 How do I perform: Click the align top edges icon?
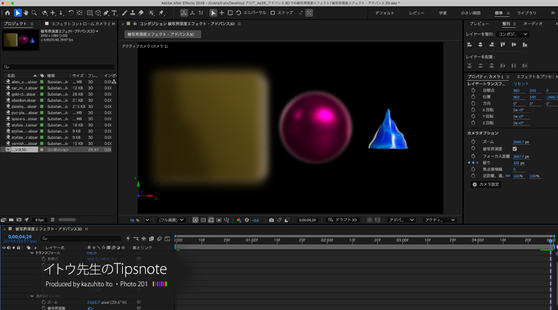point(502,45)
